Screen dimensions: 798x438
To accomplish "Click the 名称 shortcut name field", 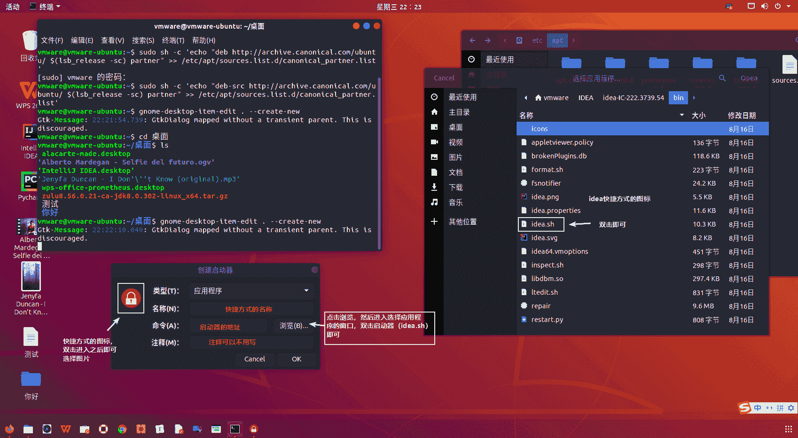I will pyautogui.click(x=251, y=309).
